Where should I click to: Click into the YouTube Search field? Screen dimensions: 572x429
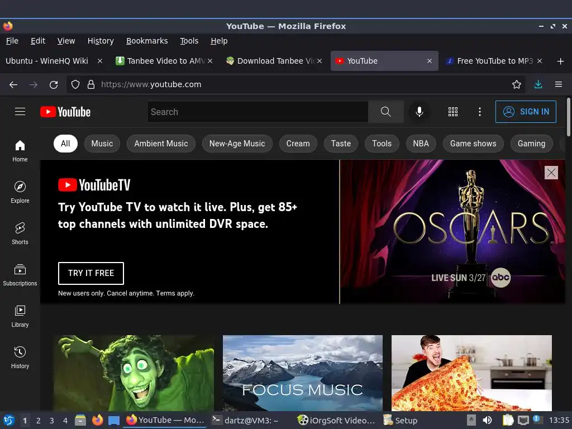(258, 112)
